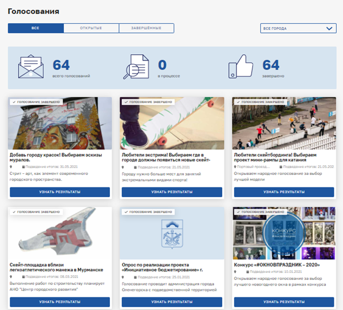343x310 pixels.
Task: Open the skateboard foot photo thumbnail
Action: (172, 123)
